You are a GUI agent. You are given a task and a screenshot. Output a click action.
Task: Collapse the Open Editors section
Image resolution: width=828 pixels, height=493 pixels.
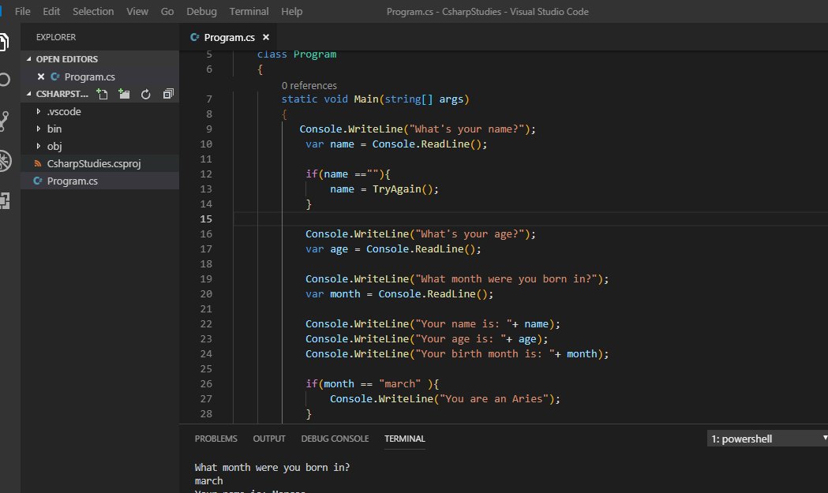click(66, 59)
